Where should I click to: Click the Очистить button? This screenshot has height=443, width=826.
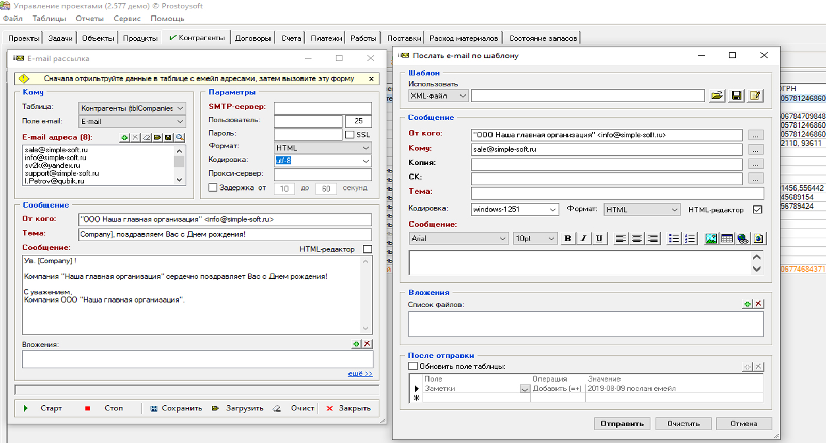pyautogui.click(x=684, y=424)
